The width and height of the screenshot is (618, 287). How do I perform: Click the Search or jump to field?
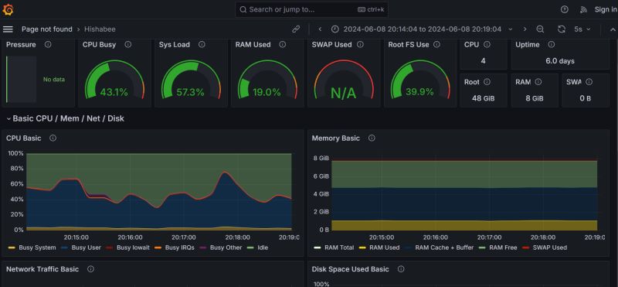[x=311, y=9]
